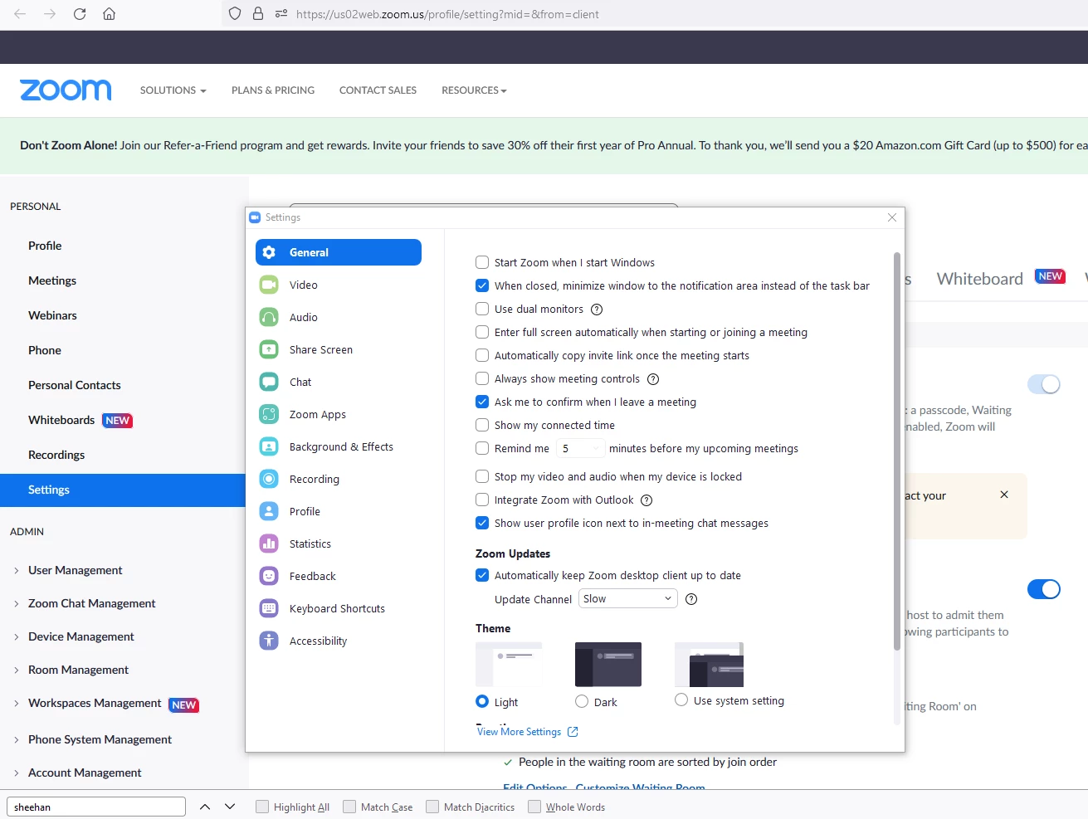
Task: Uncheck minimize window to notification area option
Action: click(482, 285)
